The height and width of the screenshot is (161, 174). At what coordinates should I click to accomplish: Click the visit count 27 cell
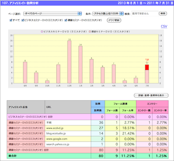point(98,128)
